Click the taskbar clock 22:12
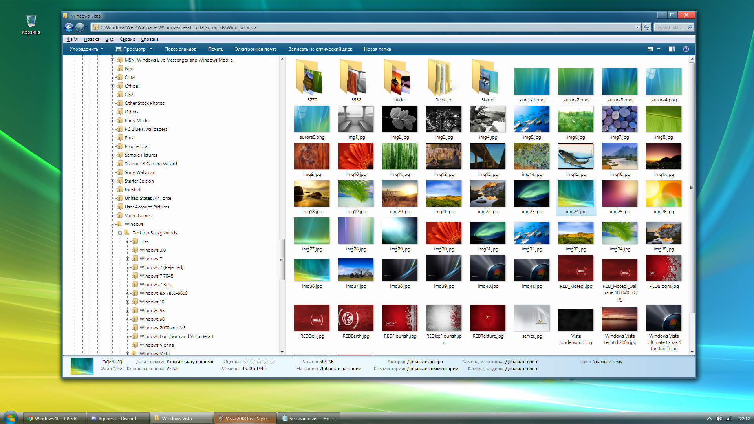The image size is (754, 424). [x=744, y=419]
